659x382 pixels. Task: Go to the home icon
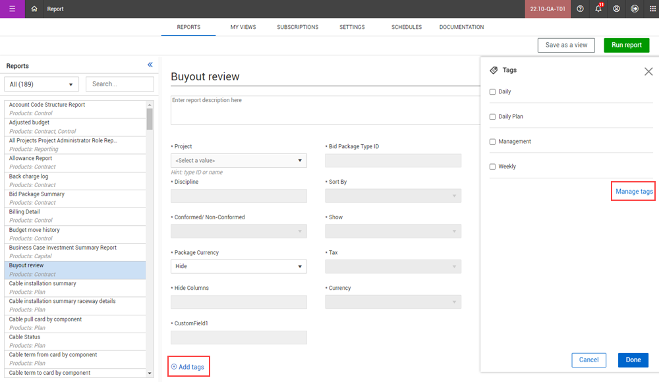[x=34, y=9]
